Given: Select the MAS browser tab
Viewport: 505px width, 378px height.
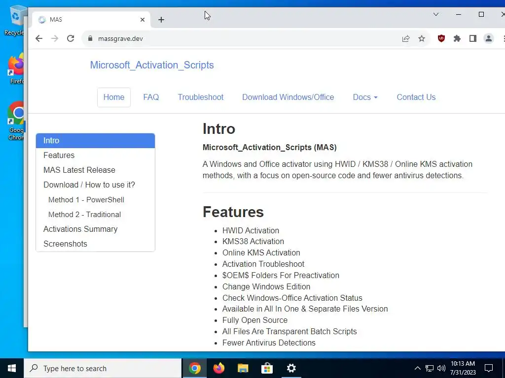Looking at the screenshot, I should coord(91,20).
